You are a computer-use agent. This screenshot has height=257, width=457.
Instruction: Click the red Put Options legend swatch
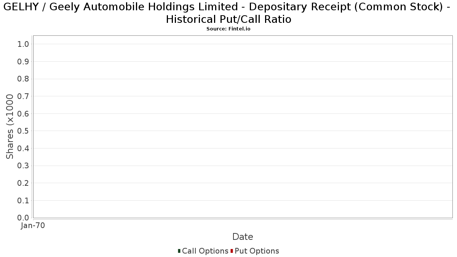point(232,251)
